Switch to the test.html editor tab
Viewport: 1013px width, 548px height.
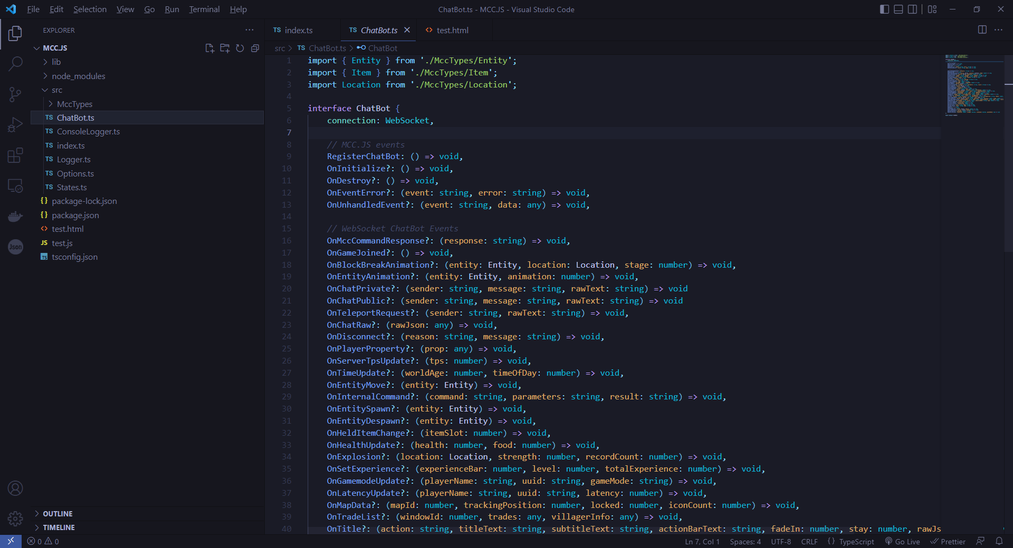click(x=454, y=30)
